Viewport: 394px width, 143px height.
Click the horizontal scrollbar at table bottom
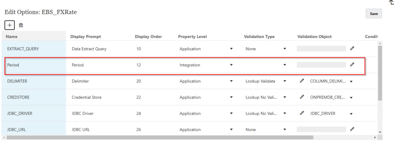point(160,138)
